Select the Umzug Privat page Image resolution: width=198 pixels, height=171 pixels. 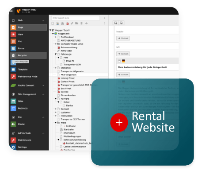coord(68,78)
